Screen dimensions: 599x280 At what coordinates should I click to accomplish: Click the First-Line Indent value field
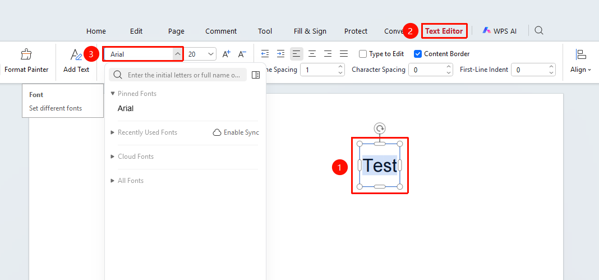click(x=529, y=70)
